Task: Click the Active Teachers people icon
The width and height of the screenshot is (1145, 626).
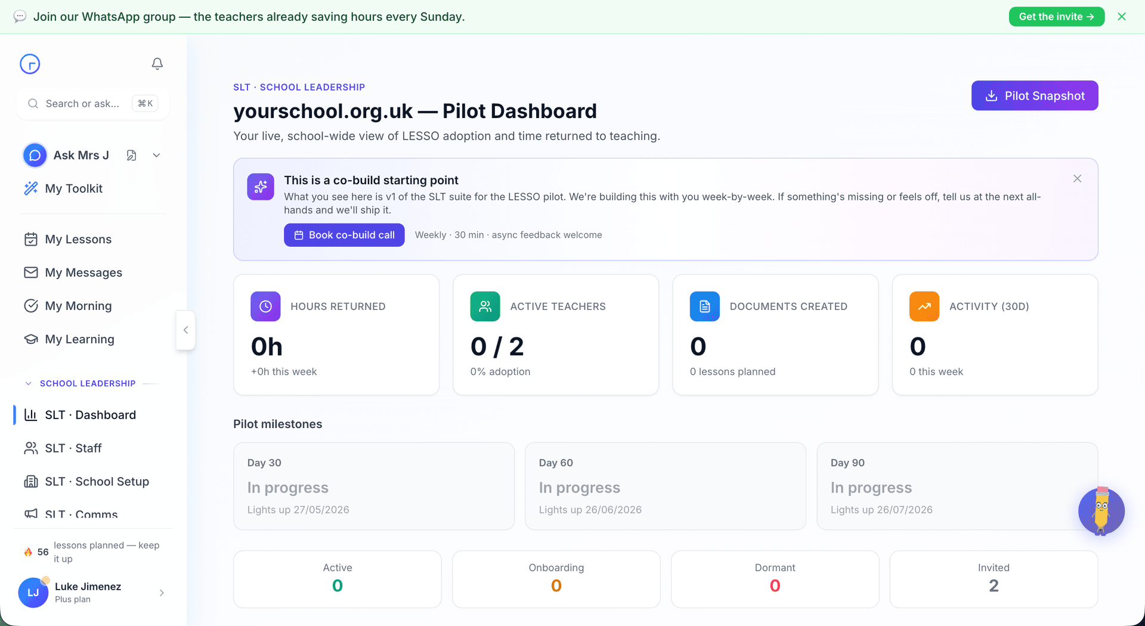Action: [485, 306]
